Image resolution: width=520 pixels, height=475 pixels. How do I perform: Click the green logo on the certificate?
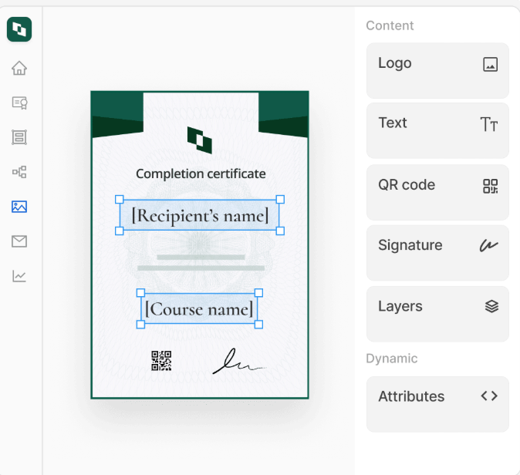200,140
